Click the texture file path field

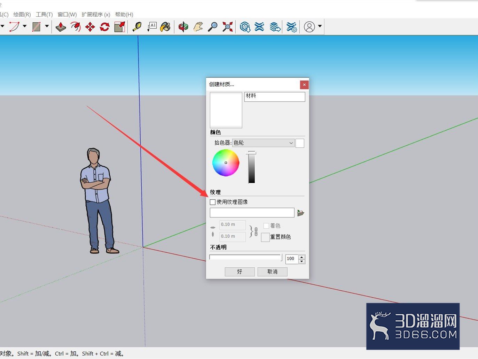click(252, 213)
